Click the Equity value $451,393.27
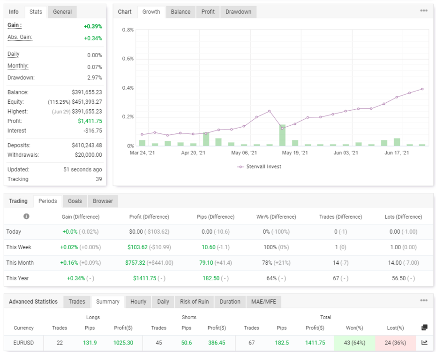Screen dimensions: 436x352 tap(87, 102)
